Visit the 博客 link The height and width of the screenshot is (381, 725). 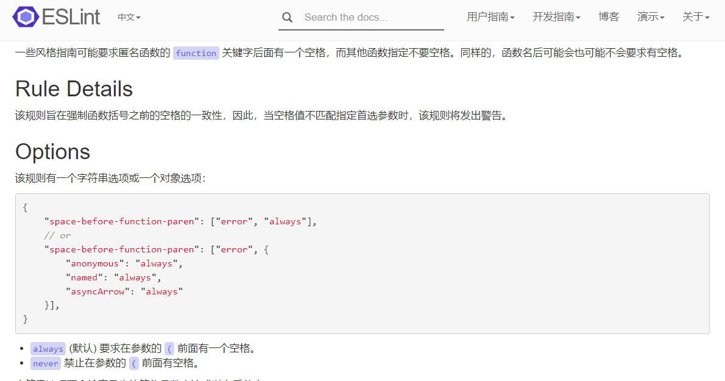pyautogui.click(x=609, y=17)
